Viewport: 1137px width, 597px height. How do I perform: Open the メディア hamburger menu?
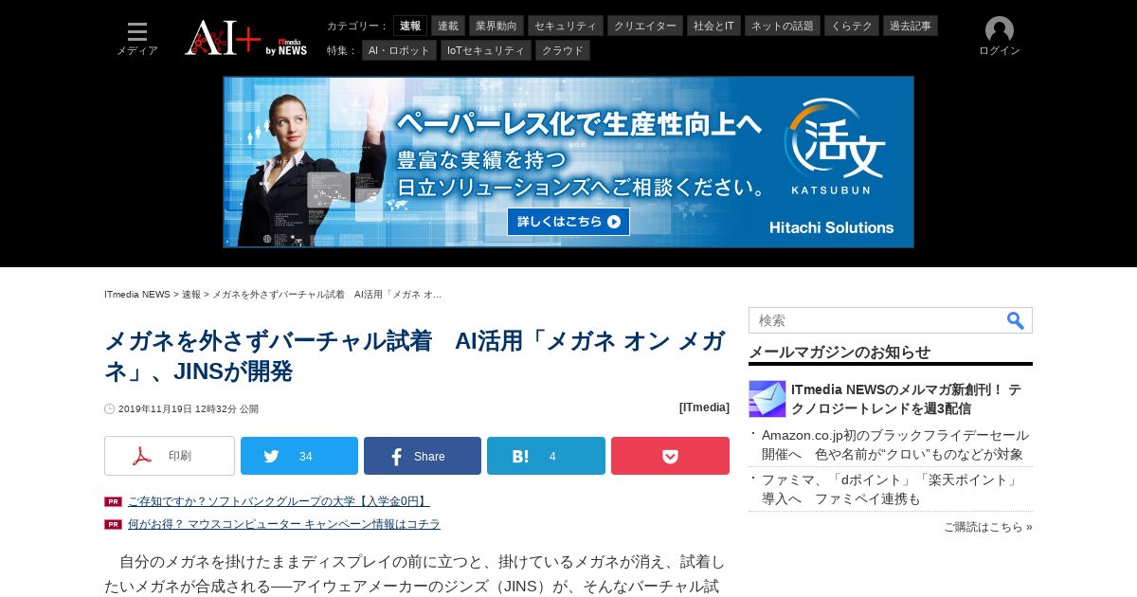point(137,38)
